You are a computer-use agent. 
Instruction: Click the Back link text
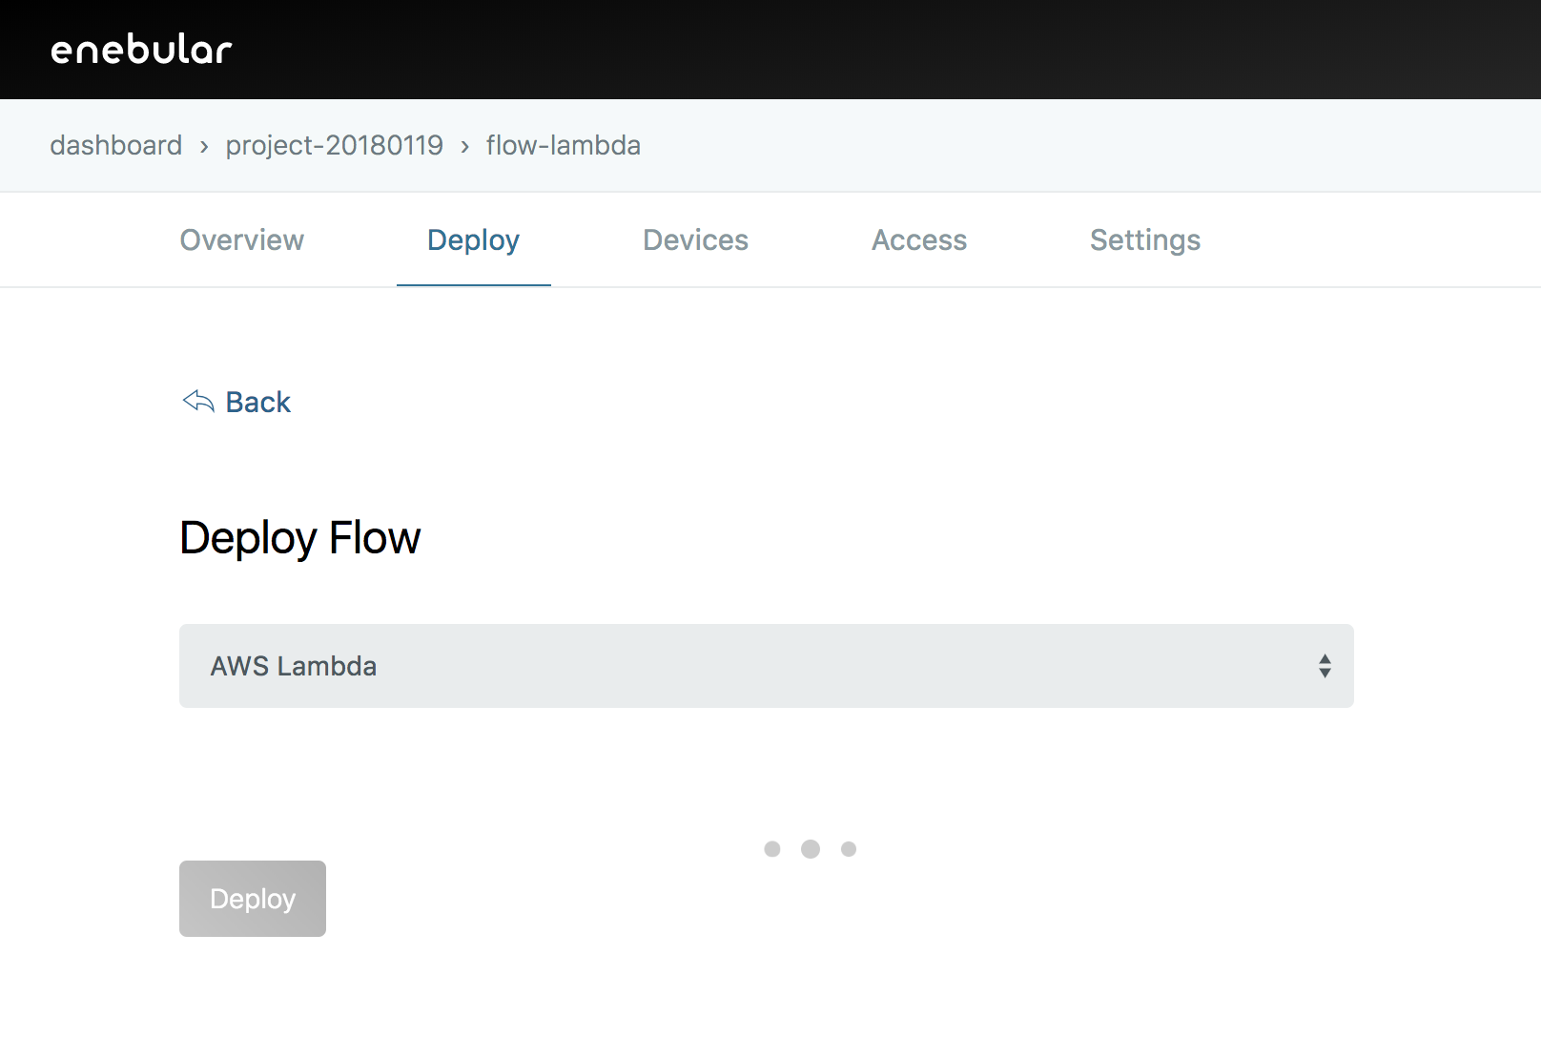(x=258, y=403)
